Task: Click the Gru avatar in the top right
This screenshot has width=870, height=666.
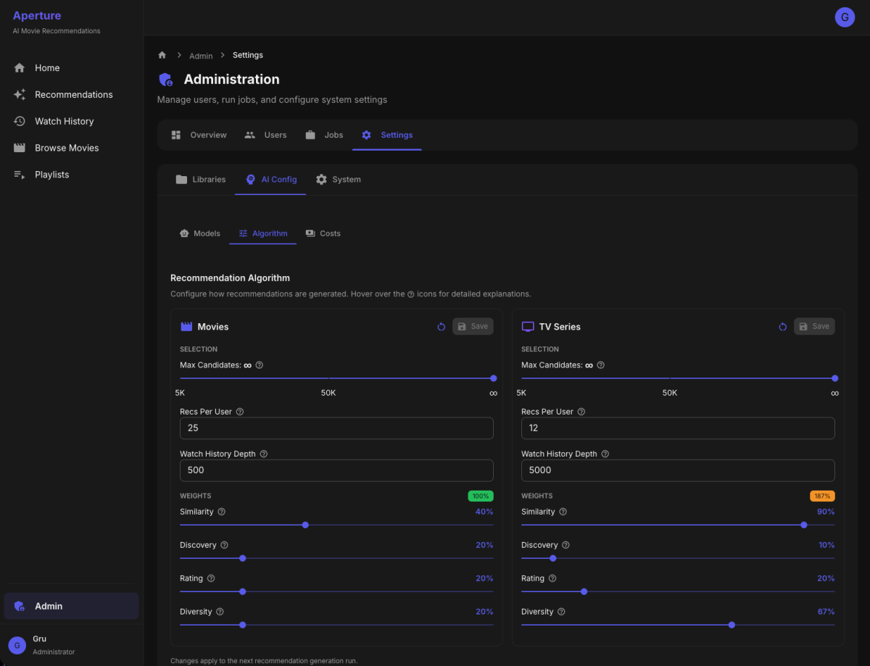Action: tap(845, 17)
